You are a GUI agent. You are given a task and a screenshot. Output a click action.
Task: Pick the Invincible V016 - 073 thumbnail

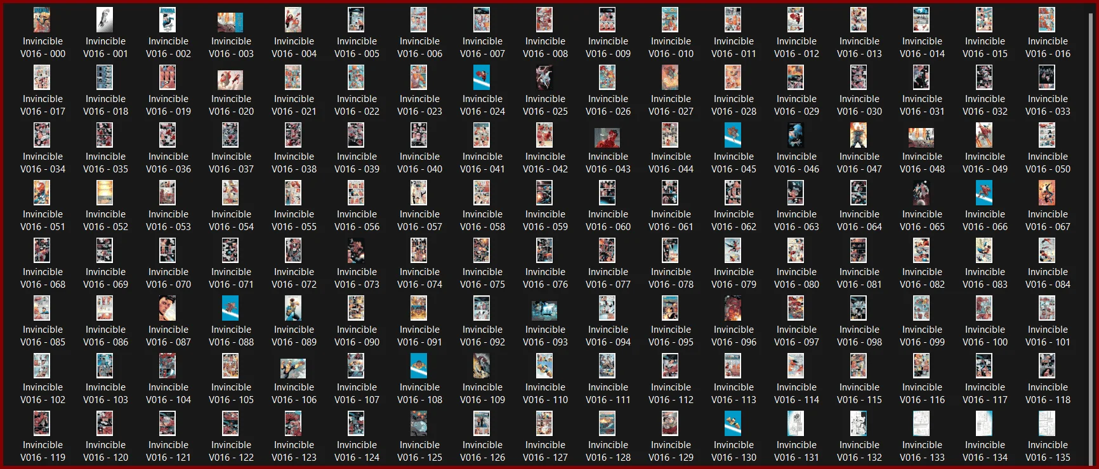point(356,251)
